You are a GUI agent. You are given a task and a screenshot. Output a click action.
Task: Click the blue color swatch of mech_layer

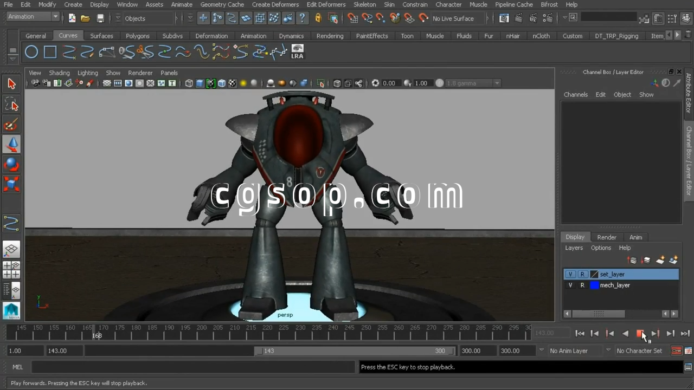coord(594,285)
